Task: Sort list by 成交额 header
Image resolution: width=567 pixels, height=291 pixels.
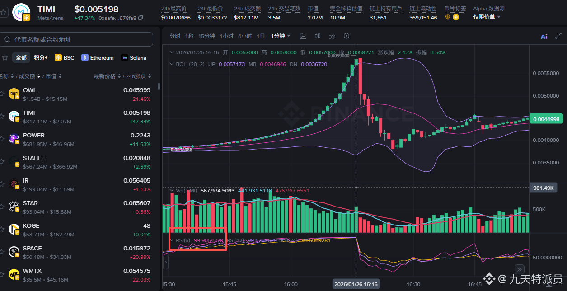Action: (31, 76)
